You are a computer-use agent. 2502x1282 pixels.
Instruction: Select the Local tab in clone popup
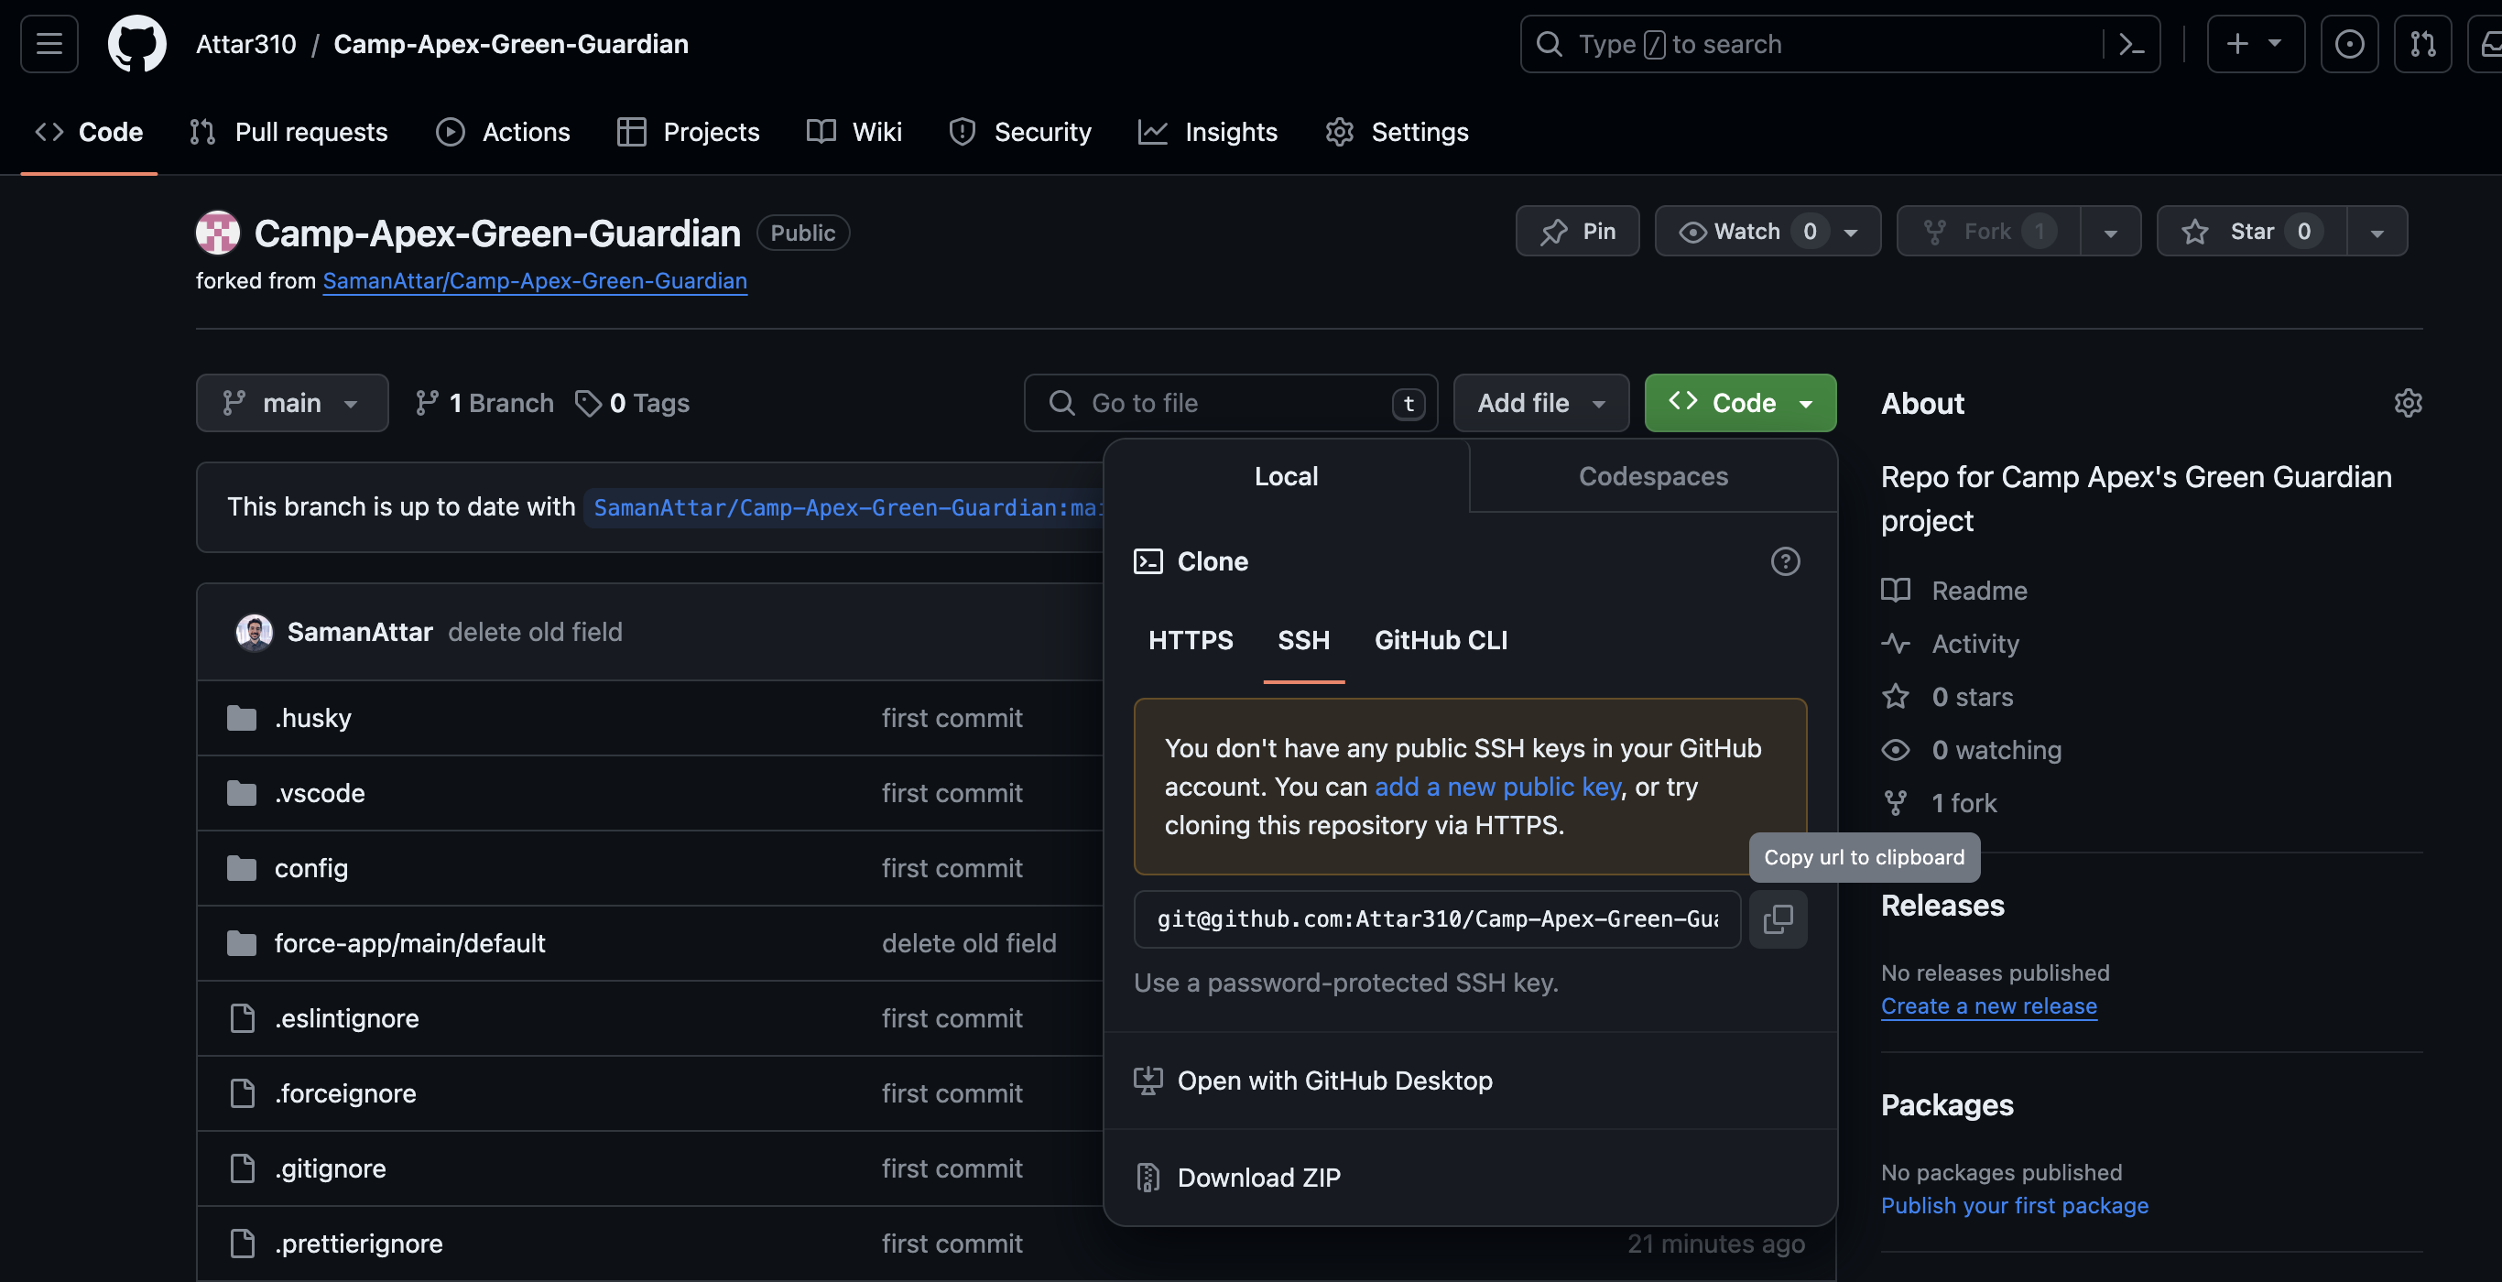click(x=1286, y=476)
